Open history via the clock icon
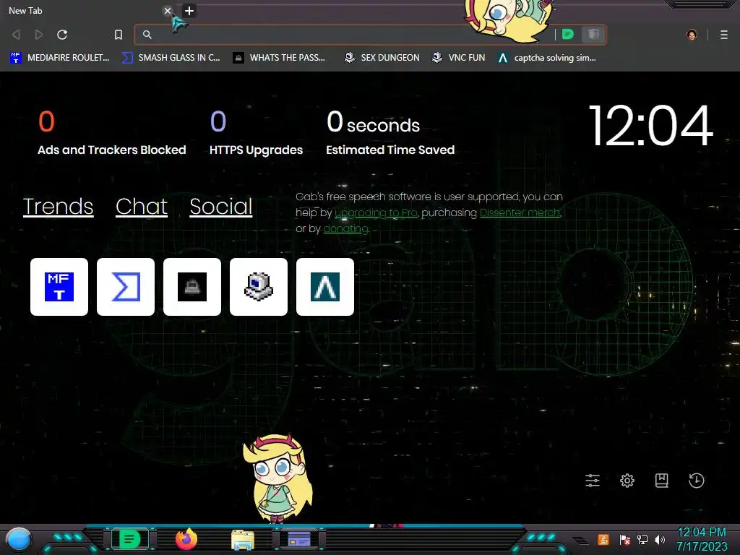The width and height of the screenshot is (740, 555). [x=697, y=481]
